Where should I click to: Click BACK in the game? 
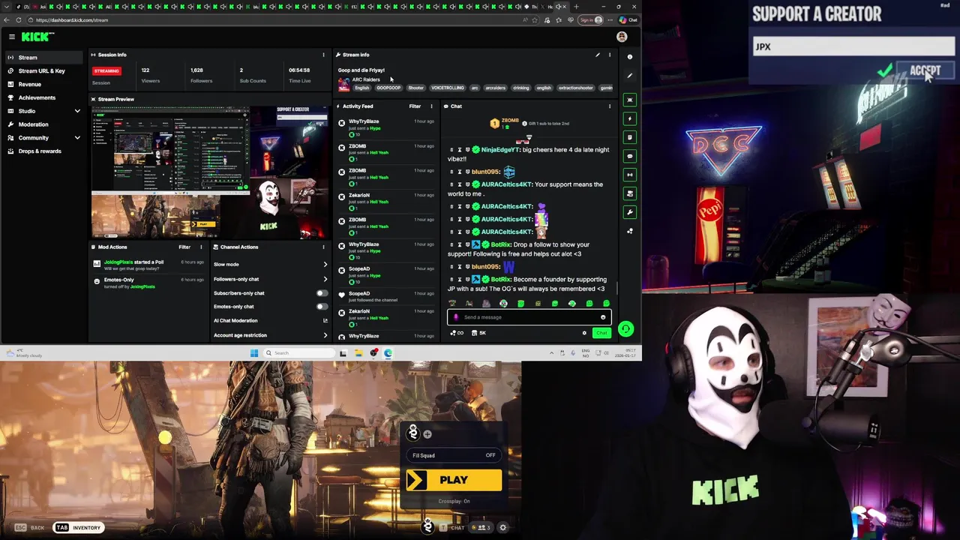pos(30,528)
